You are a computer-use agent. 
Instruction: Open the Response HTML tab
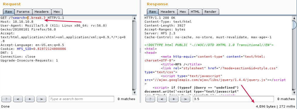[195, 12]
